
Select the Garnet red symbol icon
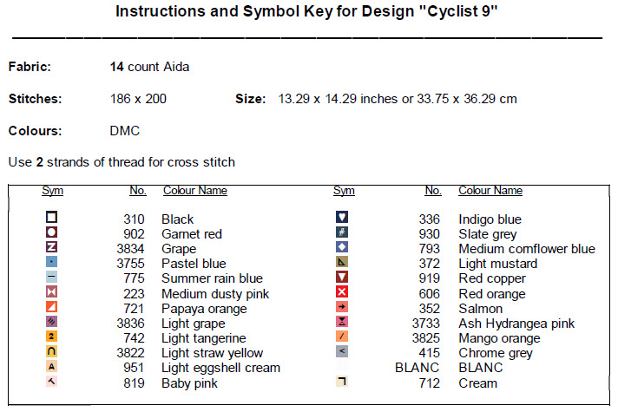point(52,233)
